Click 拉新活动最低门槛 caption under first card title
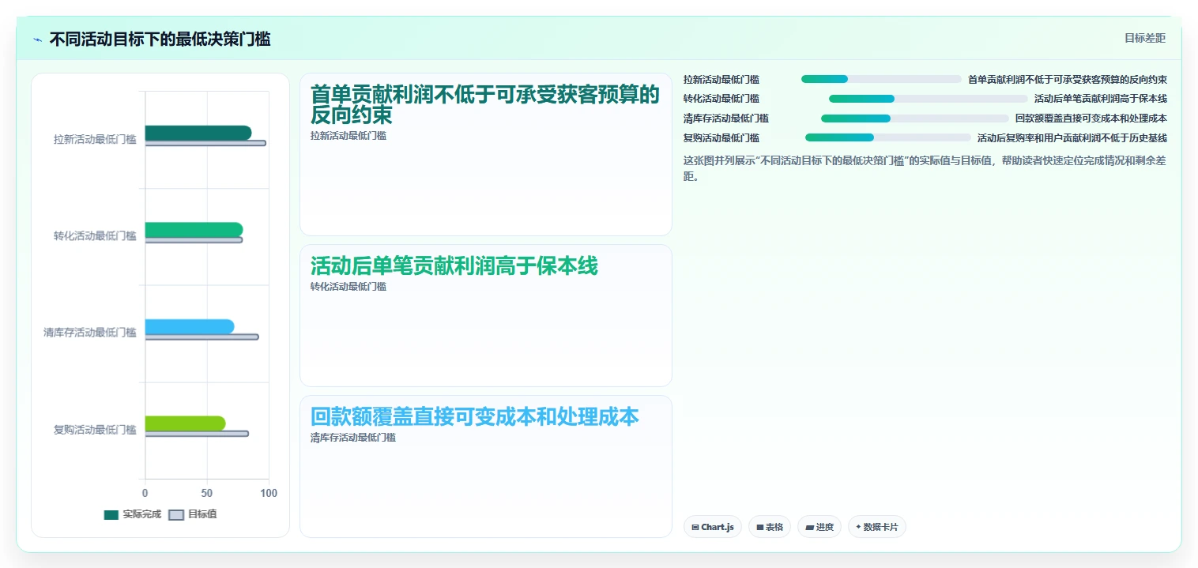Screen dimensions: 1198x568 348,136
